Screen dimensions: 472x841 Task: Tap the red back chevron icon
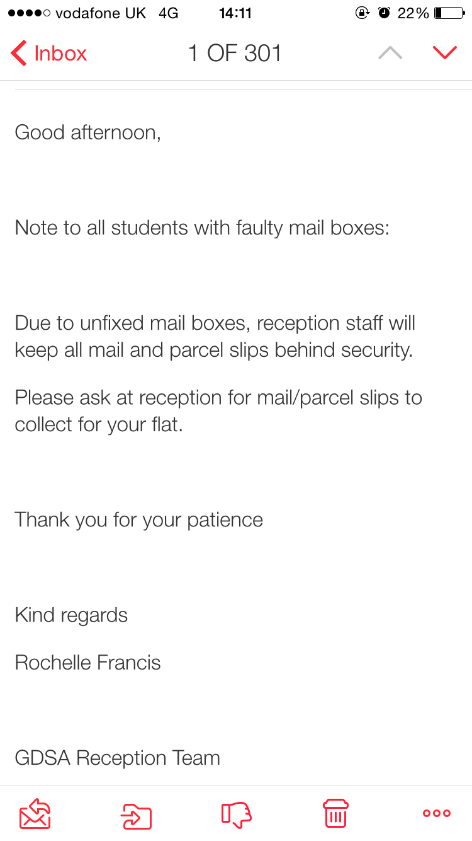click(x=18, y=54)
